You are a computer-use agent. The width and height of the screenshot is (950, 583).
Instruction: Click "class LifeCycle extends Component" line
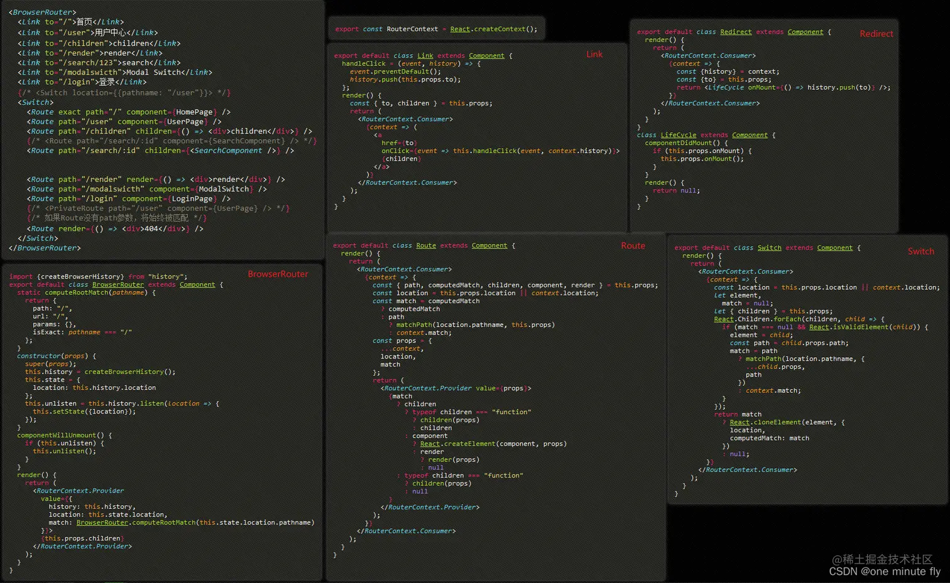pos(706,135)
